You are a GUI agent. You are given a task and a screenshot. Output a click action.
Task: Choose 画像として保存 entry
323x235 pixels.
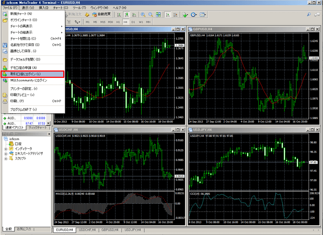[x=33, y=51]
